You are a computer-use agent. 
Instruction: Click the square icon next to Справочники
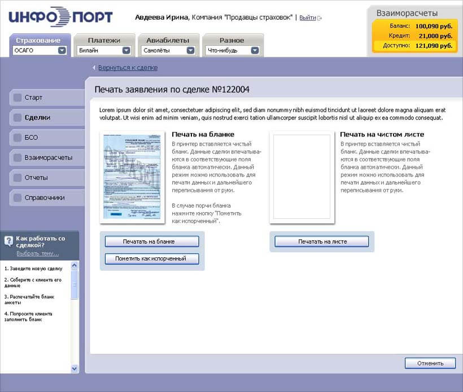click(17, 198)
